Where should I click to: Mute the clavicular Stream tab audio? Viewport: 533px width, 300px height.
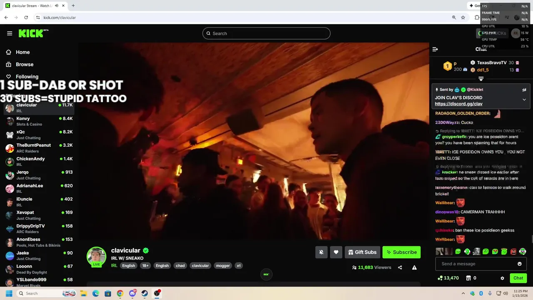tap(57, 6)
